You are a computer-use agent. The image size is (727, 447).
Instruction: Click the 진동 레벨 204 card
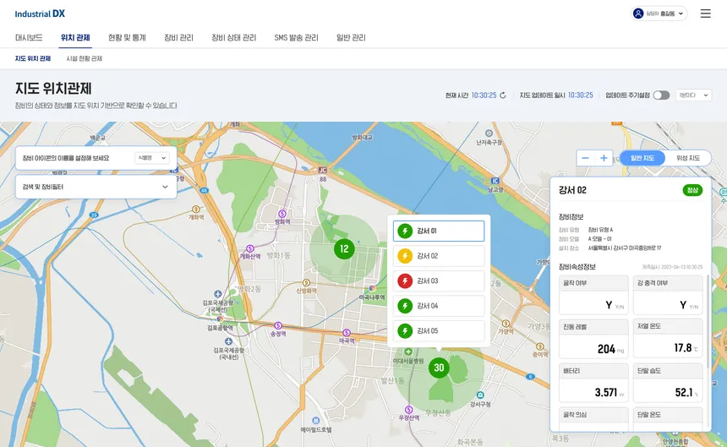point(593,339)
